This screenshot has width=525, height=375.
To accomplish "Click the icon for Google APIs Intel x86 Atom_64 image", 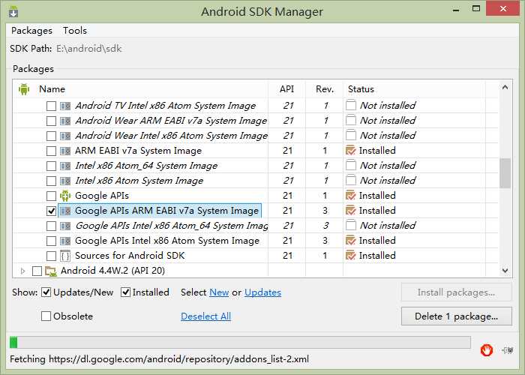I will [x=65, y=226].
